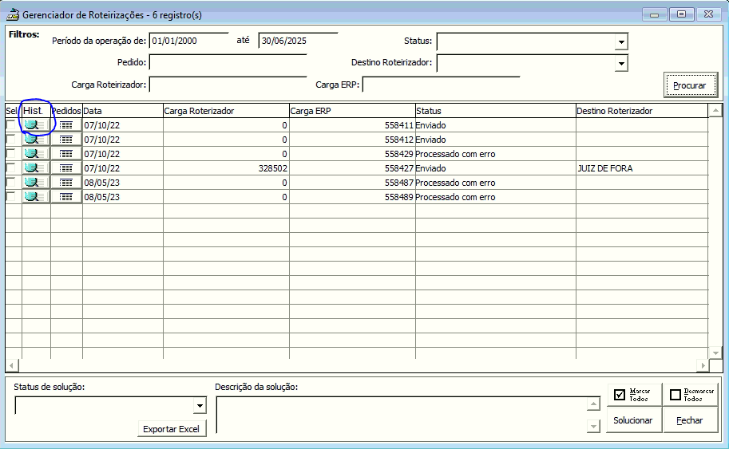Mark the checkbox for Carga ERP 558487
The width and height of the screenshot is (729, 449).
(10, 182)
